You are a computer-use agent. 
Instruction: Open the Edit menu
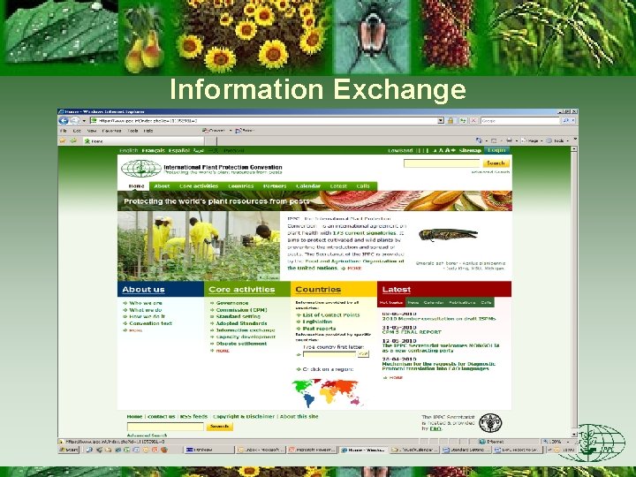coord(77,131)
